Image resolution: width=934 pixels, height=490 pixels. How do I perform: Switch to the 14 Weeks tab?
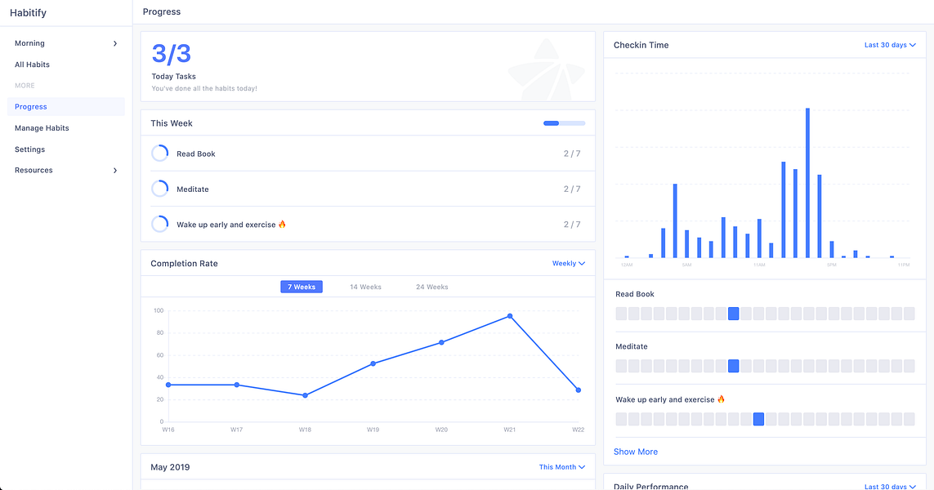365,287
